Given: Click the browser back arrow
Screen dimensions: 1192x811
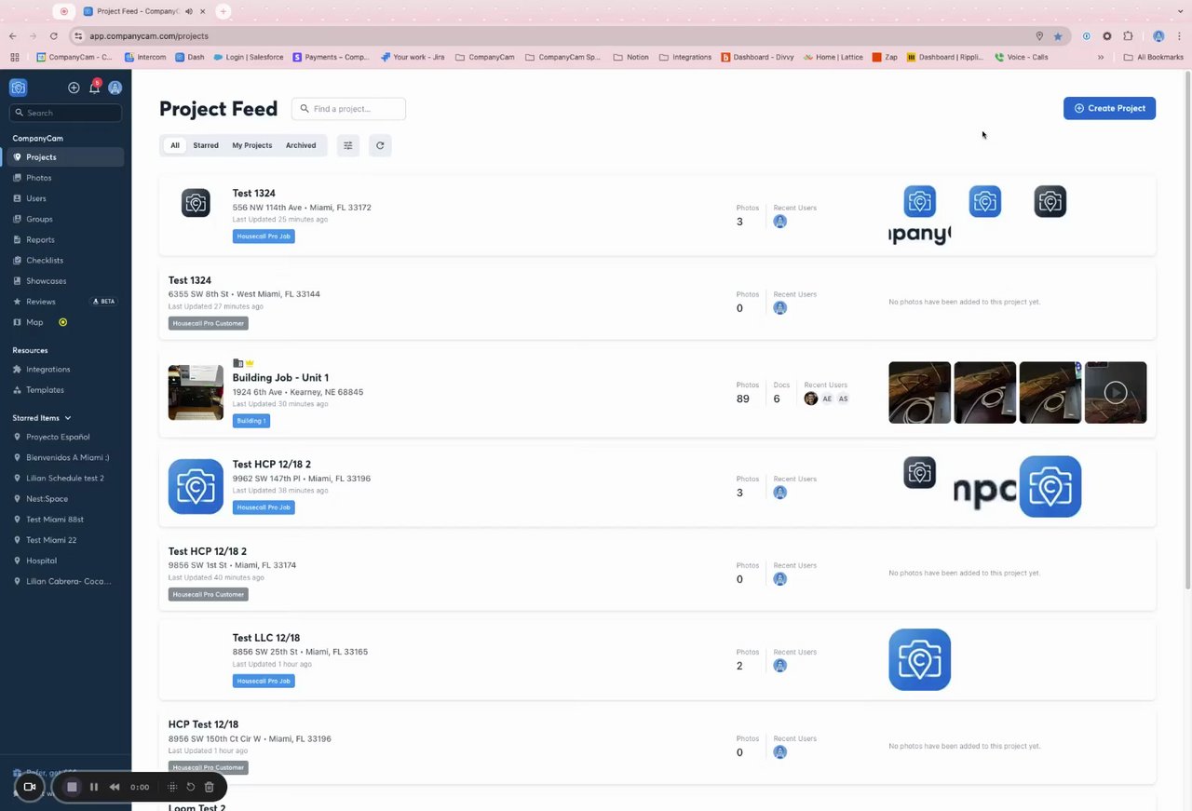Looking at the screenshot, I should click(13, 36).
